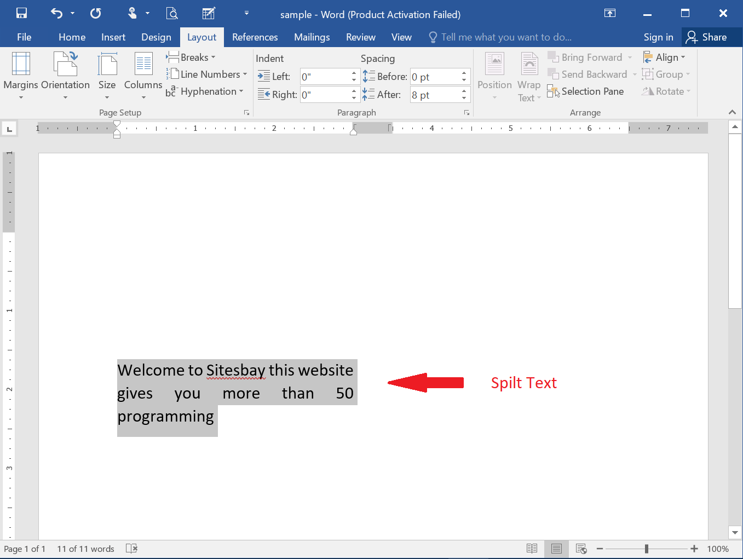Switch to Read Mode view
The height and width of the screenshot is (559, 743).
[x=532, y=549]
